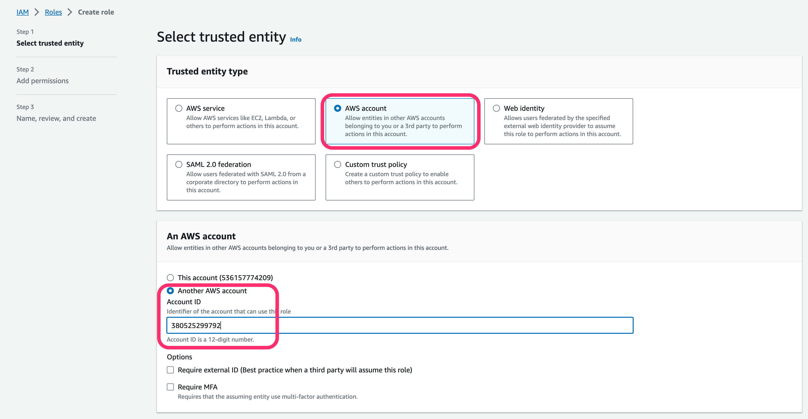
Task: Enable Require external ID checkbox
Action: point(170,370)
